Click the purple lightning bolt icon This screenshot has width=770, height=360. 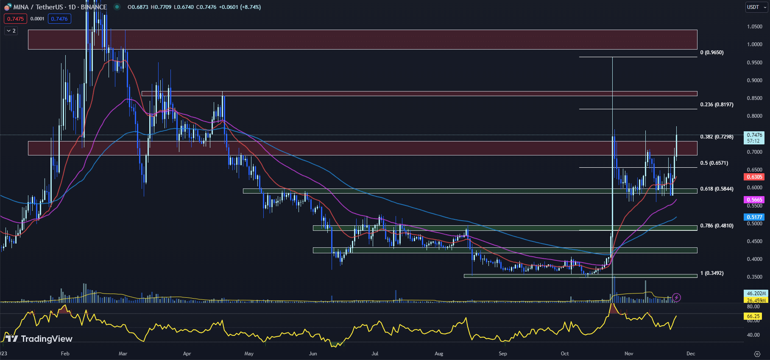(677, 298)
